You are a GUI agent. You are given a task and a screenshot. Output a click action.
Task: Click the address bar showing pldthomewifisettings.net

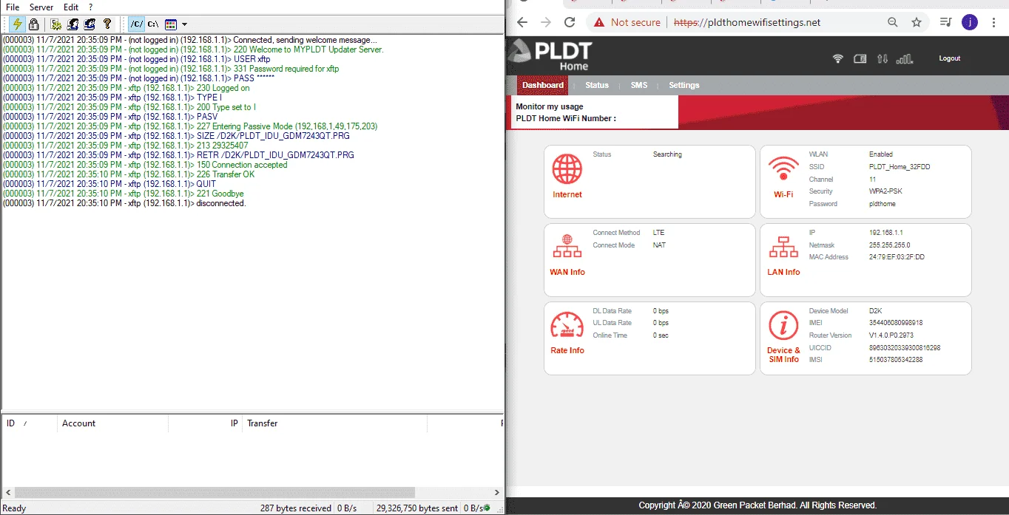(746, 22)
